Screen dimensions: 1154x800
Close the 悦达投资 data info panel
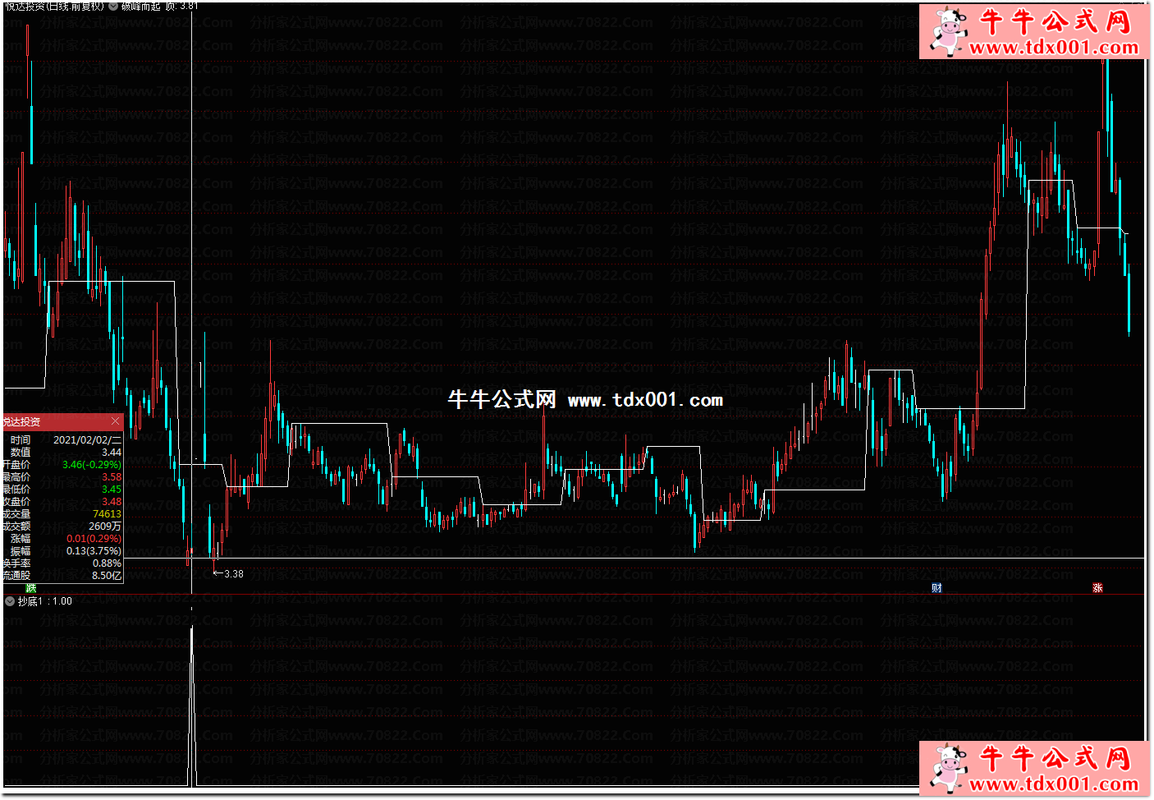click(115, 421)
